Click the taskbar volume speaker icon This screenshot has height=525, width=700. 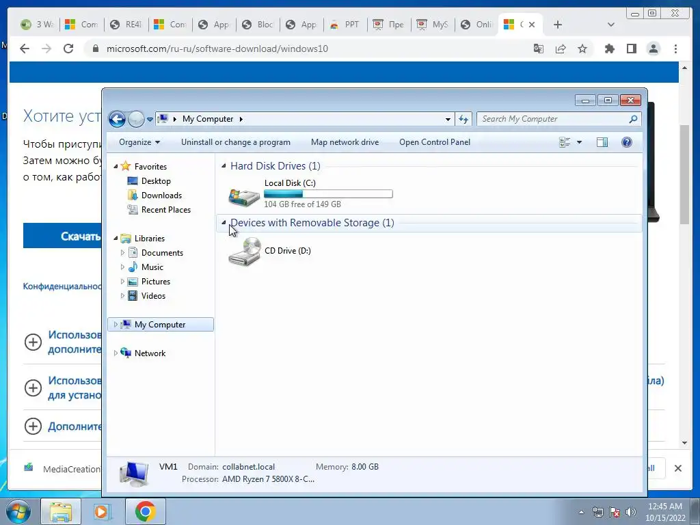(630, 512)
